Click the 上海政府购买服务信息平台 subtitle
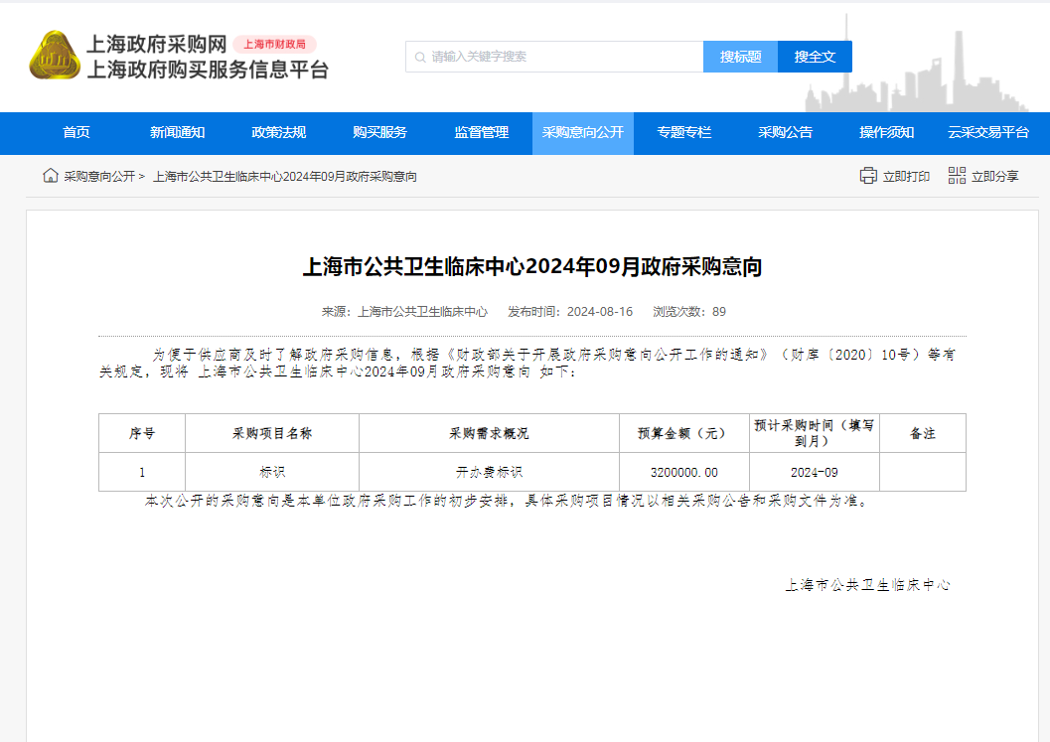The image size is (1050, 742). [208, 69]
